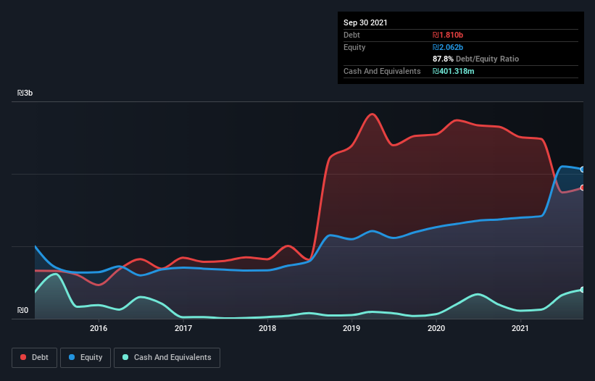The height and width of the screenshot is (381, 595).
Task: Click the 2016 x-axis label
Action: coord(99,328)
